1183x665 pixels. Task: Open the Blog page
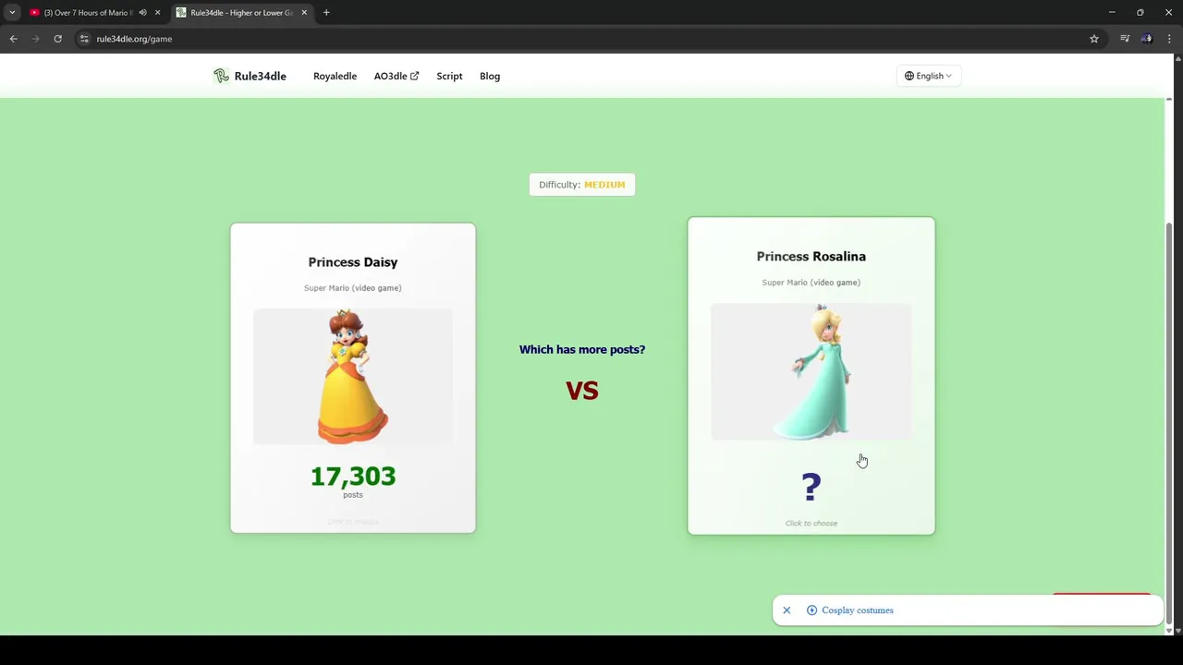[x=490, y=76]
